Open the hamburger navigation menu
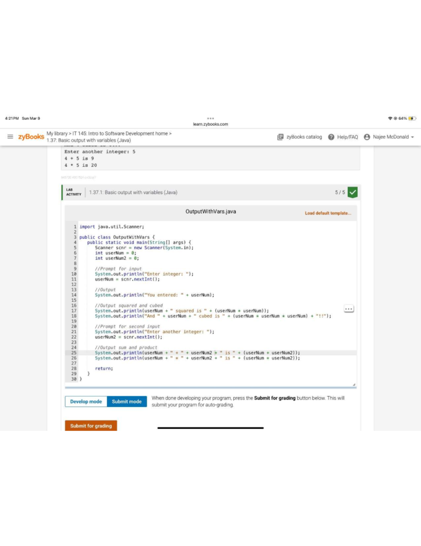 click(10, 137)
